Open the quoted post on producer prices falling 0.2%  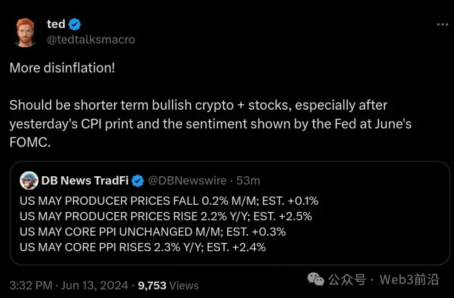coord(230,213)
